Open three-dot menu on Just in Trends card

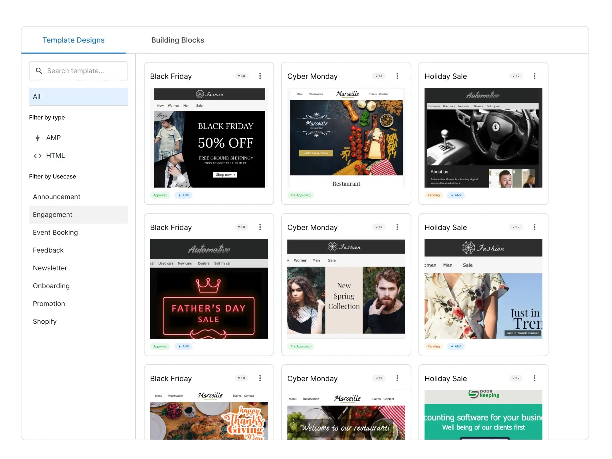[534, 227]
